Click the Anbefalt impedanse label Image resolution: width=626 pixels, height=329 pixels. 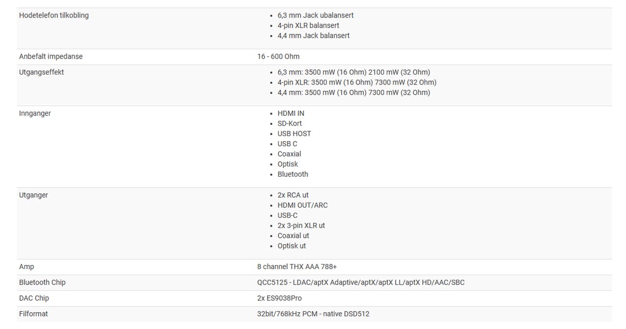51,57
